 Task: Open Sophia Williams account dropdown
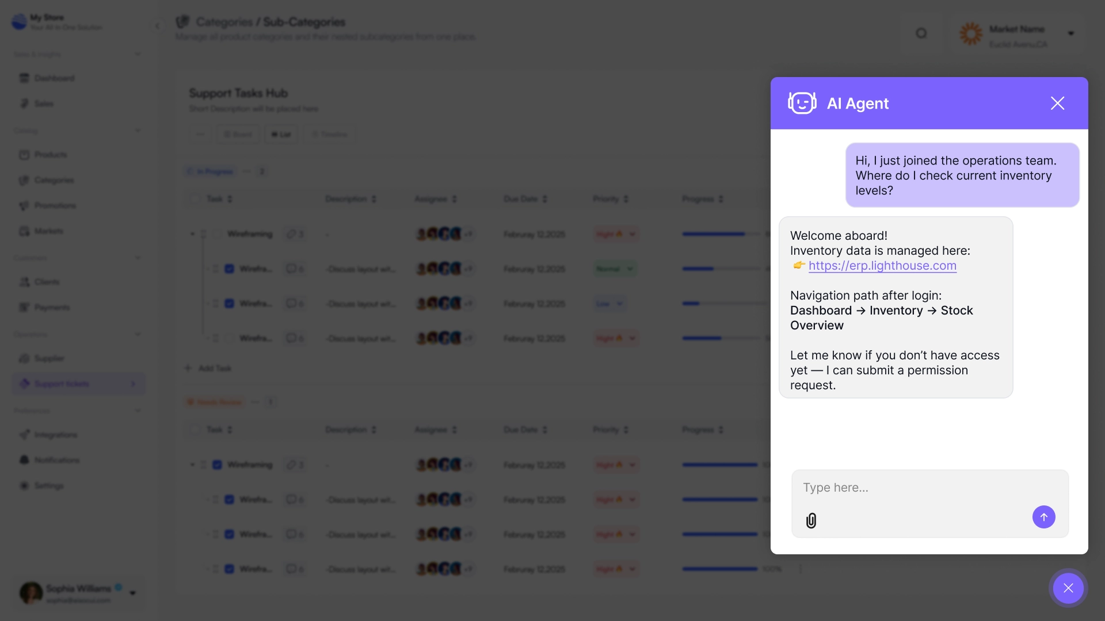[x=133, y=593]
